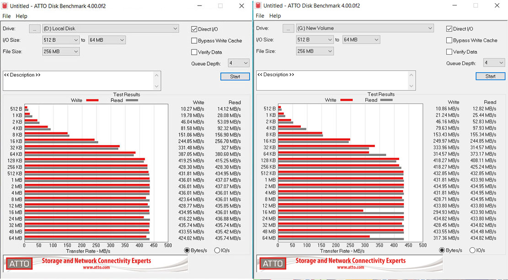Select IO/s radio button in right window
This screenshot has width=508, height=280.
pyautogui.click(x=472, y=250)
